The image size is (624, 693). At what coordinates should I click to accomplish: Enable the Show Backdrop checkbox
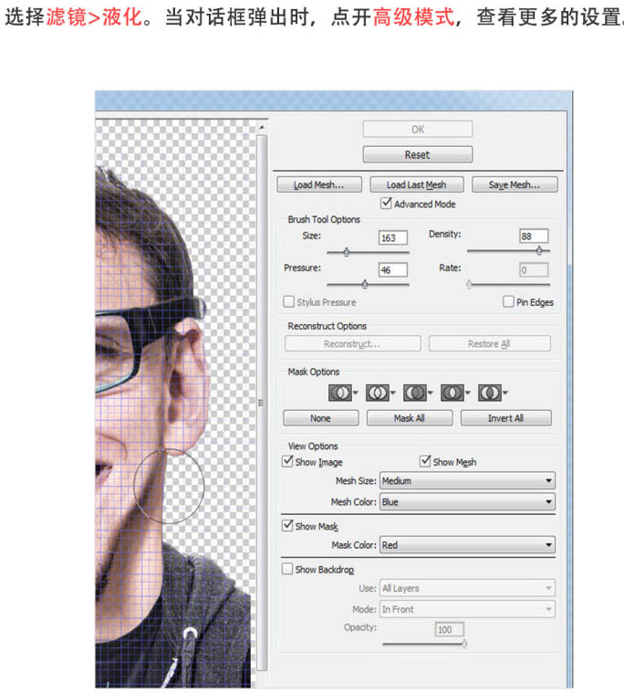click(x=287, y=568)
